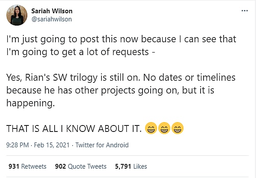Screen dimensions: 256x178
Task: Open the Twitter for Android source link
Action: [x=102, y=145]
